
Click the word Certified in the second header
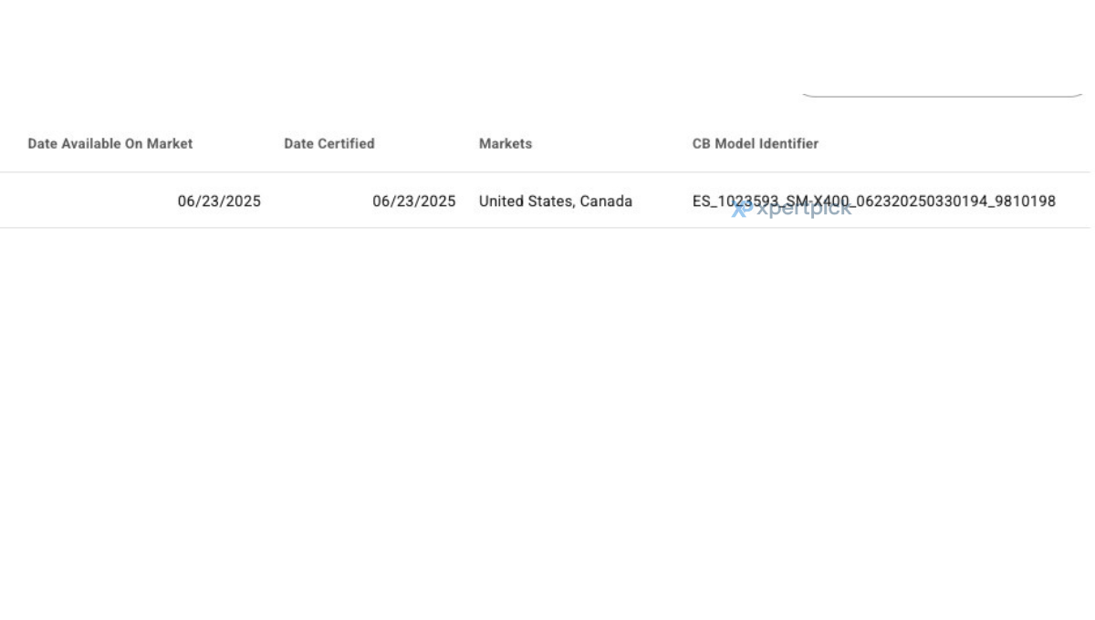346,143
